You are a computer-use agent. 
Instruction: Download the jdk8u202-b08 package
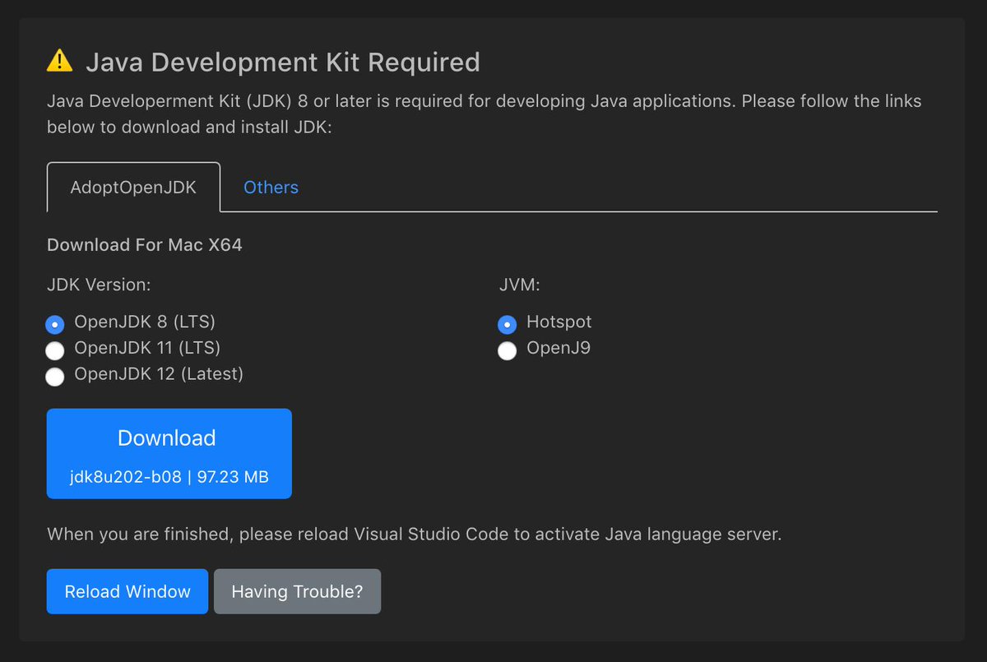pyautogui.click(x=169, y=453)
